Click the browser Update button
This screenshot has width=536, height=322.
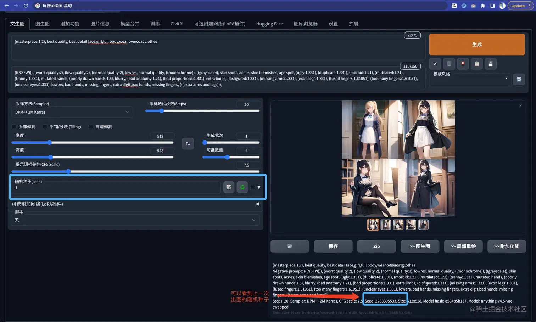(x=520, y=6)
